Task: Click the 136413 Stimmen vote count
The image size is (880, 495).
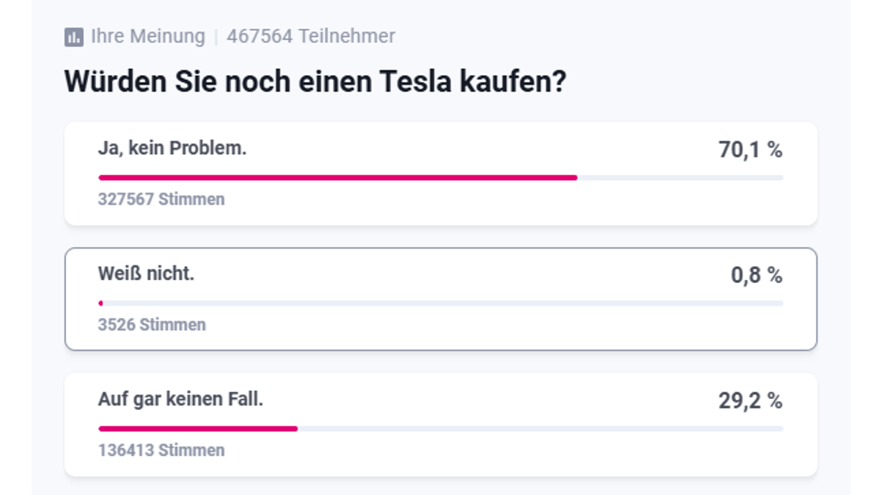Action: [161, 450]
